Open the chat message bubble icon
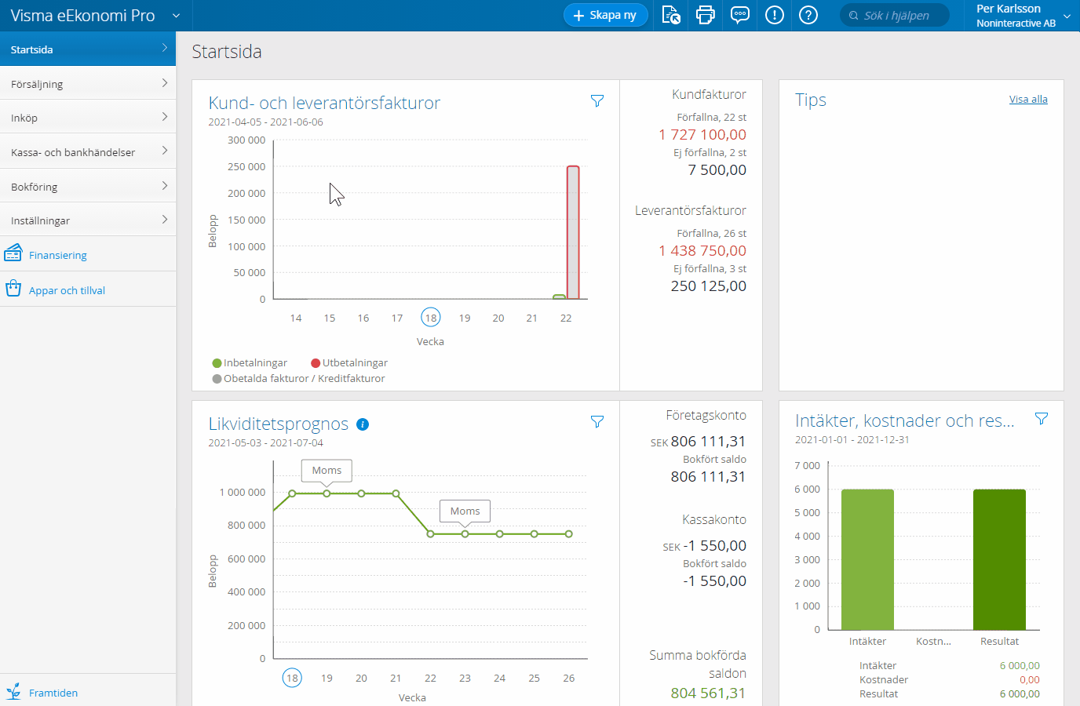The height and width of the screenshot is (706, 1080). pos(739,15)
